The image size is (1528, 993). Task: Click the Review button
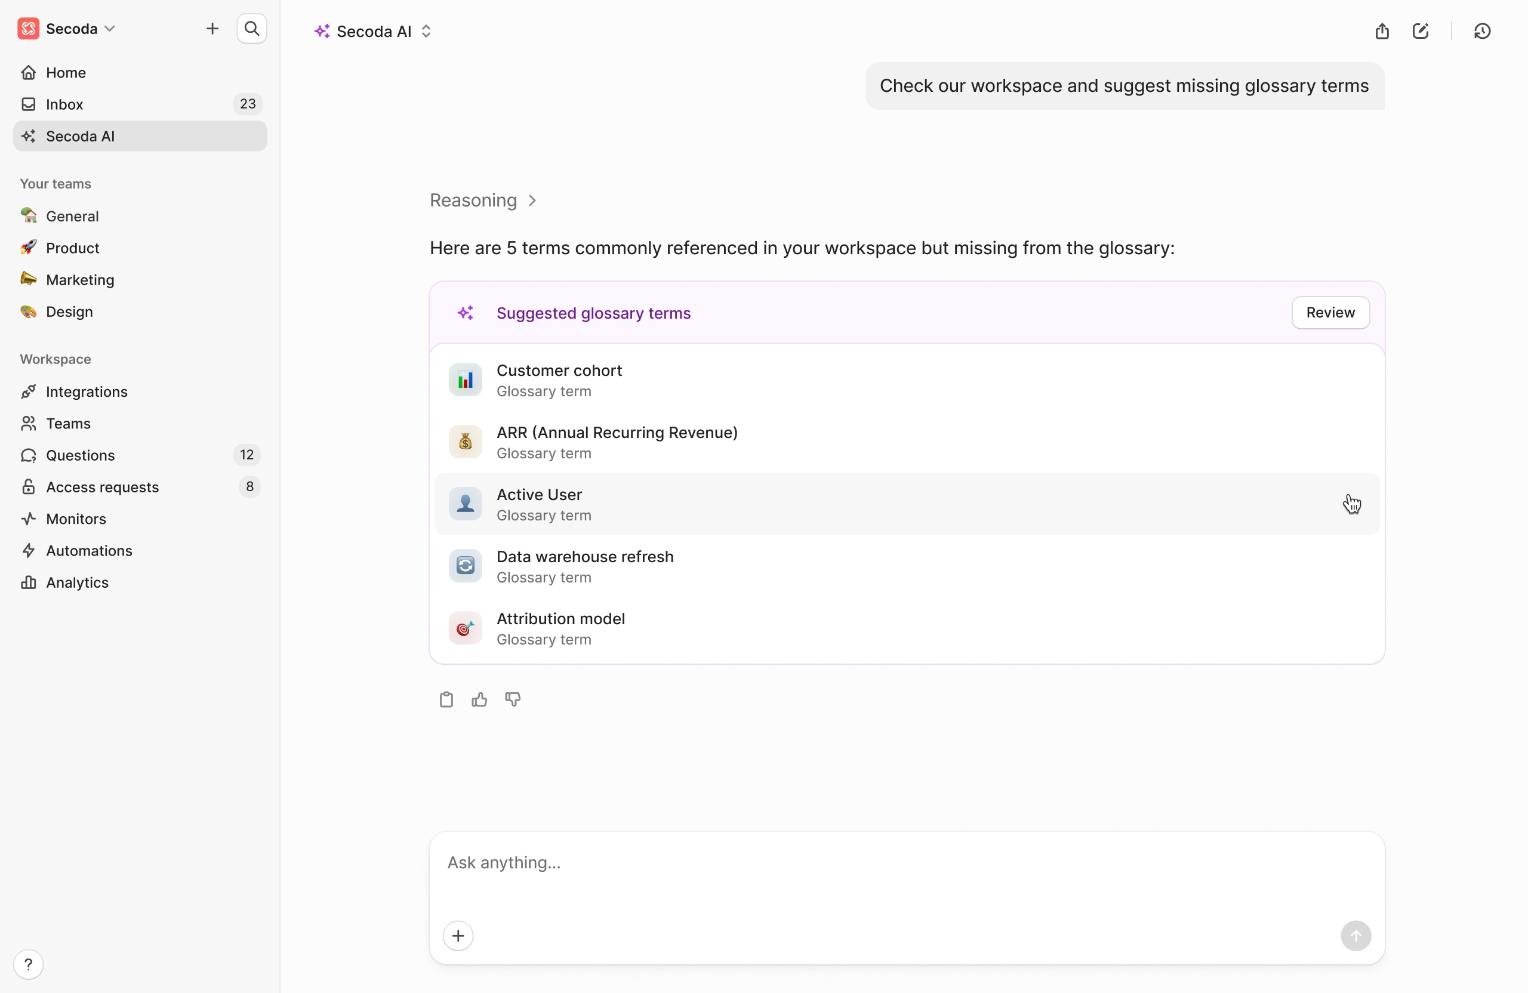pos(1330,313)
